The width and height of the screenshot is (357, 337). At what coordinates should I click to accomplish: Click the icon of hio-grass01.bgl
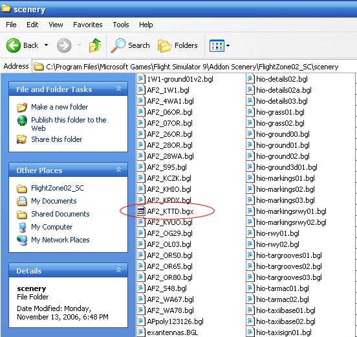click(250, 112)
